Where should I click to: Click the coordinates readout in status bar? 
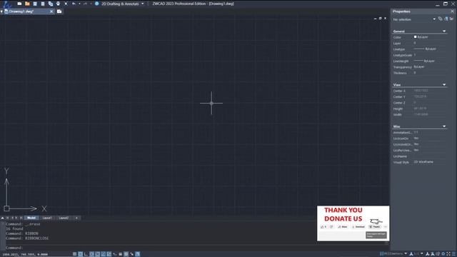pos(25,254)
